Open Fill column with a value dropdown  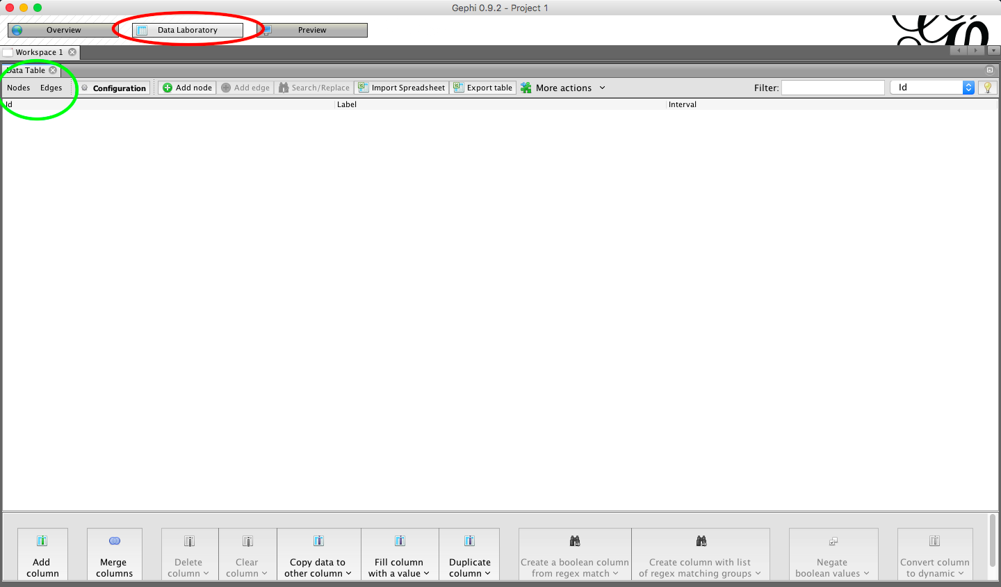point(400,555)
